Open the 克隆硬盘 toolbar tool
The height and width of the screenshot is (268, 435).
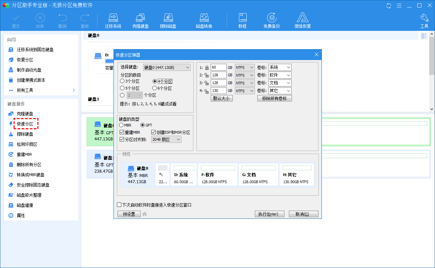tap(140, 21)
